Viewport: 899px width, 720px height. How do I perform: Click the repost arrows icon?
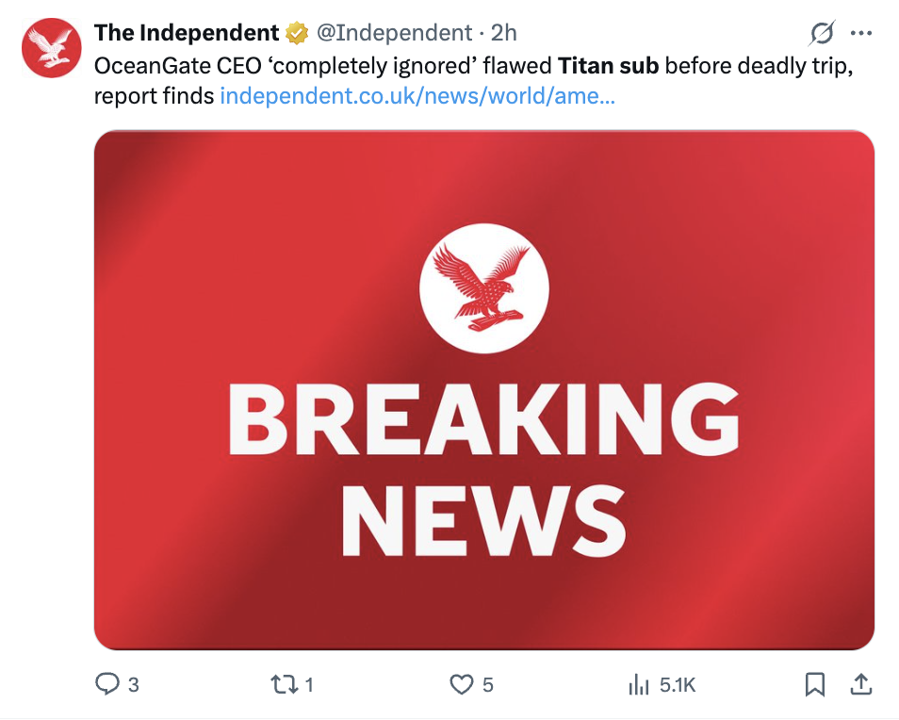click(x=283, y=685)
